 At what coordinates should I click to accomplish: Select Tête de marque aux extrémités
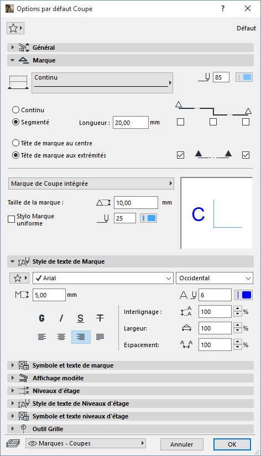pyautogui.click(x=15, y=155)
